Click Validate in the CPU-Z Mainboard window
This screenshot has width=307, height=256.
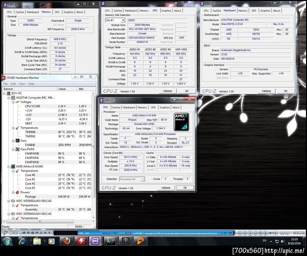pyautogui.click(x=266, y=91)
